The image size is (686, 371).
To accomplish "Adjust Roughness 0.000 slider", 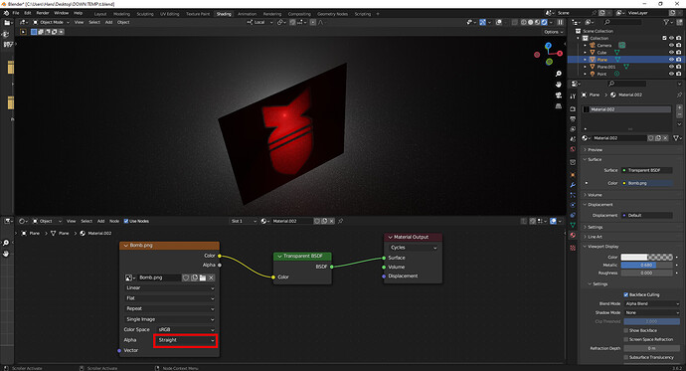I will [x=646, y=273].
